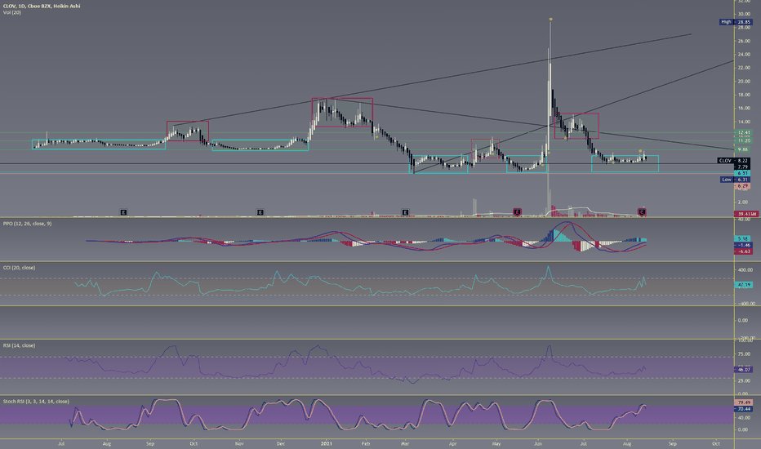Click the 30.00 tick on the price scale
The width and height of the screenshot is (761, 449).
pyautogui.click(x=744, y=14)
